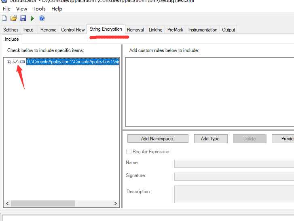Save the project with the floppy disk icon
This screenshot has width=294, height=221.
coord(23,18)
